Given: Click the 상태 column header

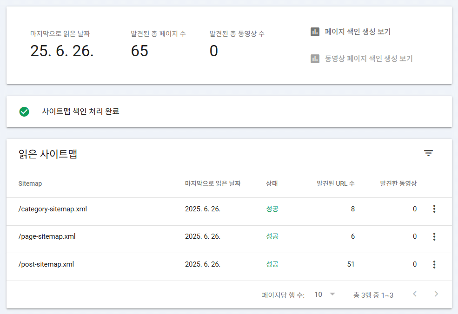Looking at the screenshot, I should (x=272, y=183).
